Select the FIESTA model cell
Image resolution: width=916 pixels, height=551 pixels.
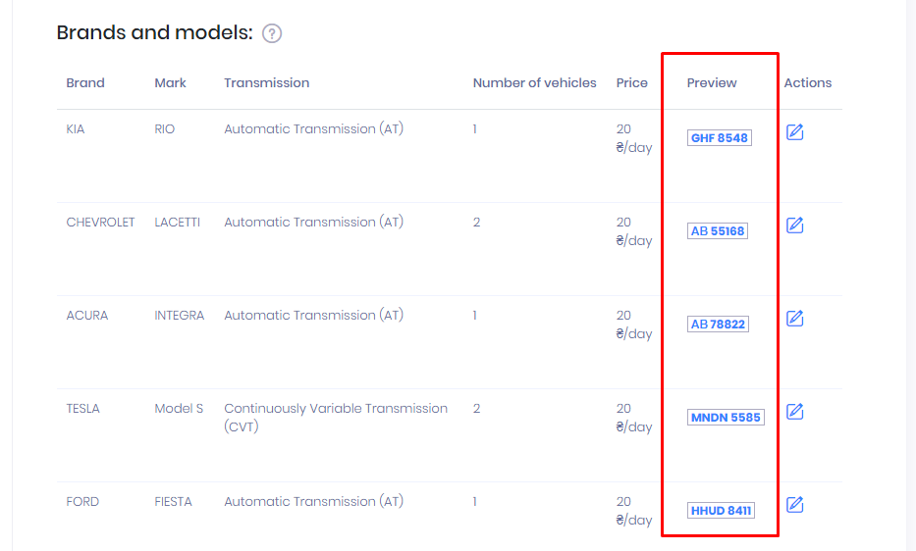pos(174,502)
